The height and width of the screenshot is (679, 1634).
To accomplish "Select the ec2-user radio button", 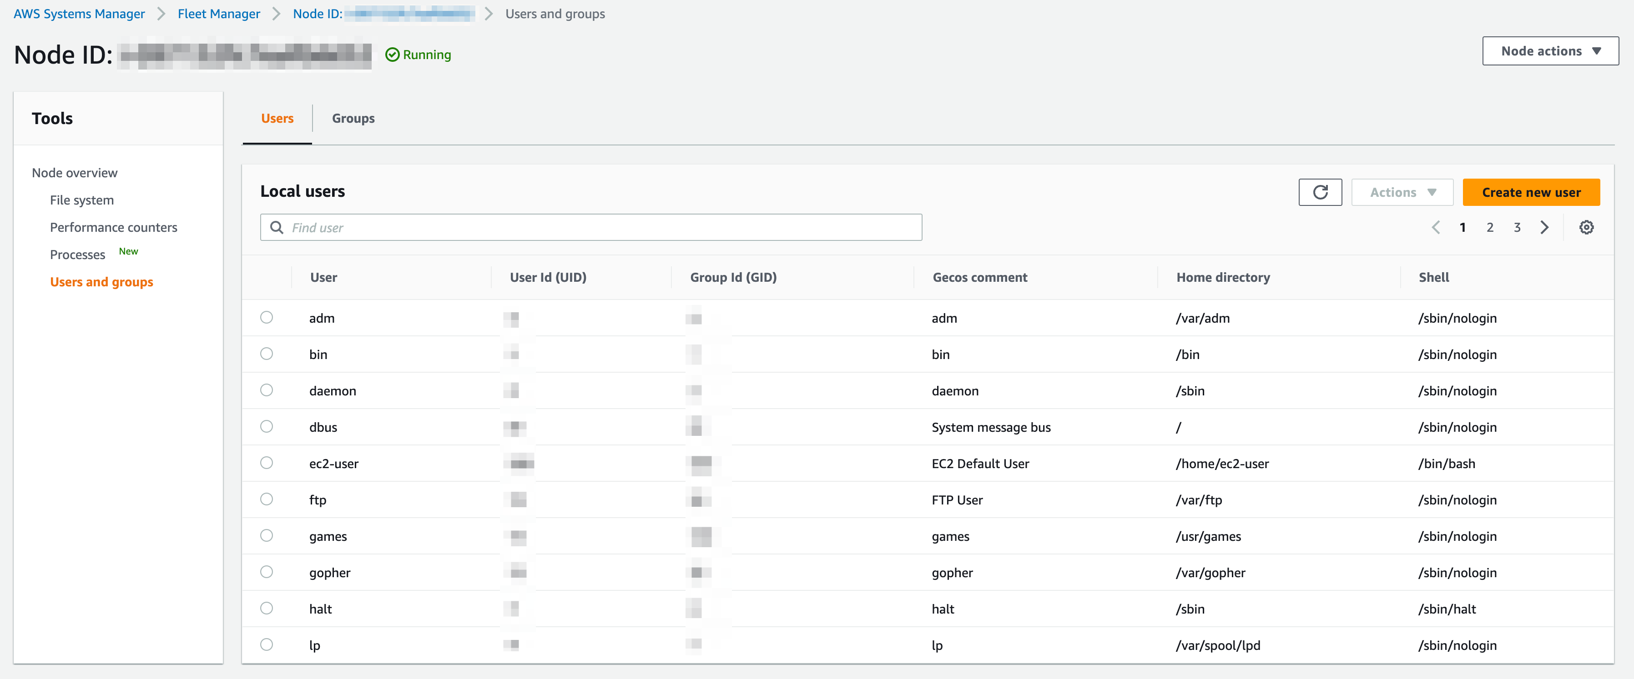I will pos(267,463).
